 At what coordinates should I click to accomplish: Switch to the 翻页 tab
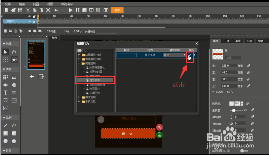point(238,41)
